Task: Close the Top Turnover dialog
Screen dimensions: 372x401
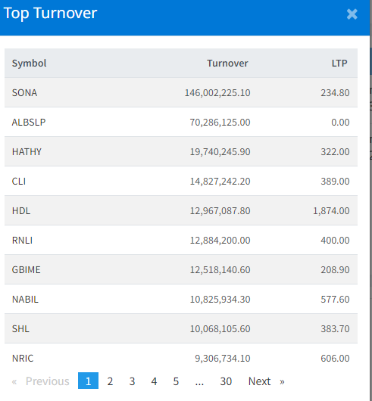Action: pos(352,14)
